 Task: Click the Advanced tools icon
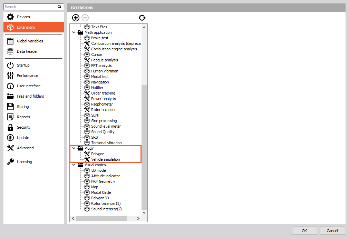(x=10, y=148)
